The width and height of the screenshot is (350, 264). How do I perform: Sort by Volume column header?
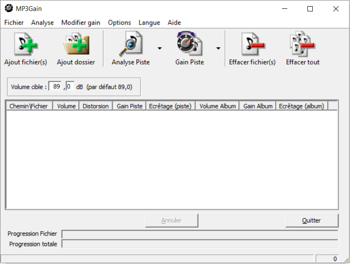pyautogui.click(x=66, y=106)
